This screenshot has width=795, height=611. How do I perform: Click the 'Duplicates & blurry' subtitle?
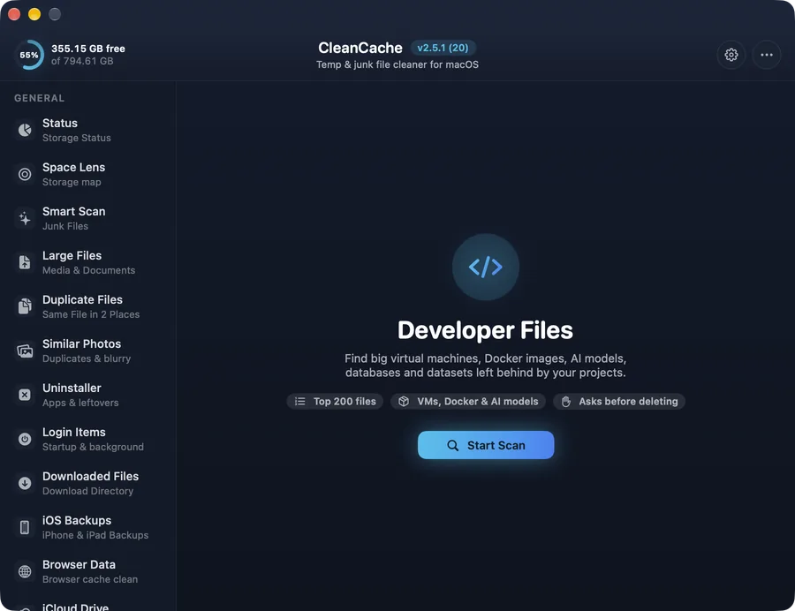(87, 358)
